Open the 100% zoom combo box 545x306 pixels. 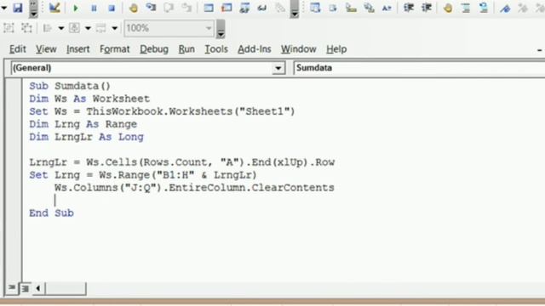pos(169,28)
